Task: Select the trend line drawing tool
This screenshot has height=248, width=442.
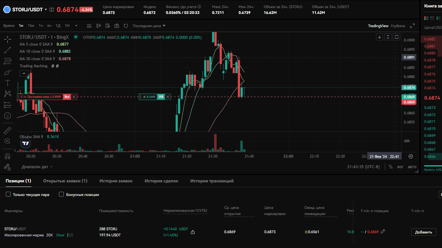Action: pos(7,50)
